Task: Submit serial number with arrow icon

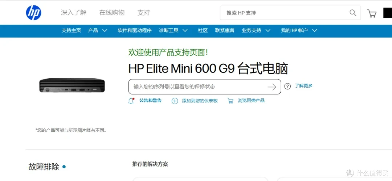Action: 272,87
